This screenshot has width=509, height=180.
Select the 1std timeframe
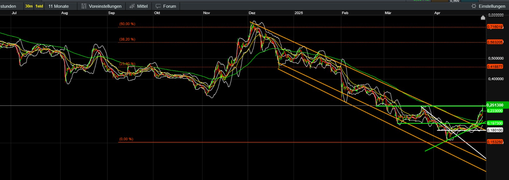click(x=39, y=6)
